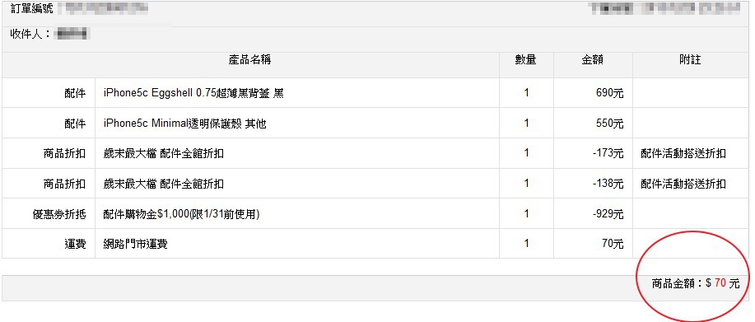The width and height of the screenshot is (755, 322).
Task: Click first 配件活動搭送折扣 note
Action: pos(683,154)
